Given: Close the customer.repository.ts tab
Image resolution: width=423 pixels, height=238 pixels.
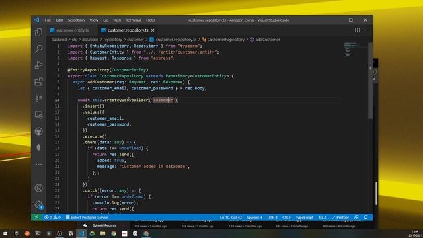Looking at the screenshot, I should [153, 30].
